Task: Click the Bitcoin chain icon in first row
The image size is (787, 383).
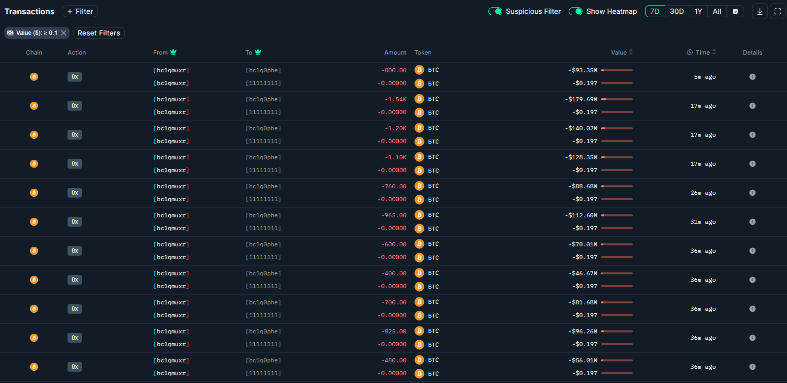Action: (x=34, y=77)
